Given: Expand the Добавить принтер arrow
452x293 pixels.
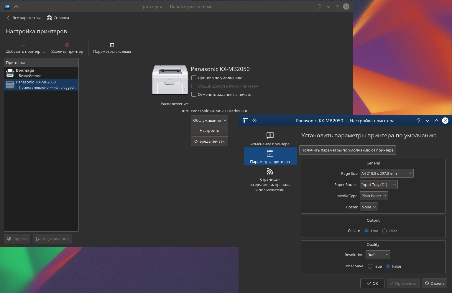Looking at the screenshot, I should [44, 52].
